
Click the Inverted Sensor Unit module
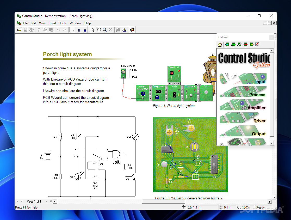tap(142, 93)
